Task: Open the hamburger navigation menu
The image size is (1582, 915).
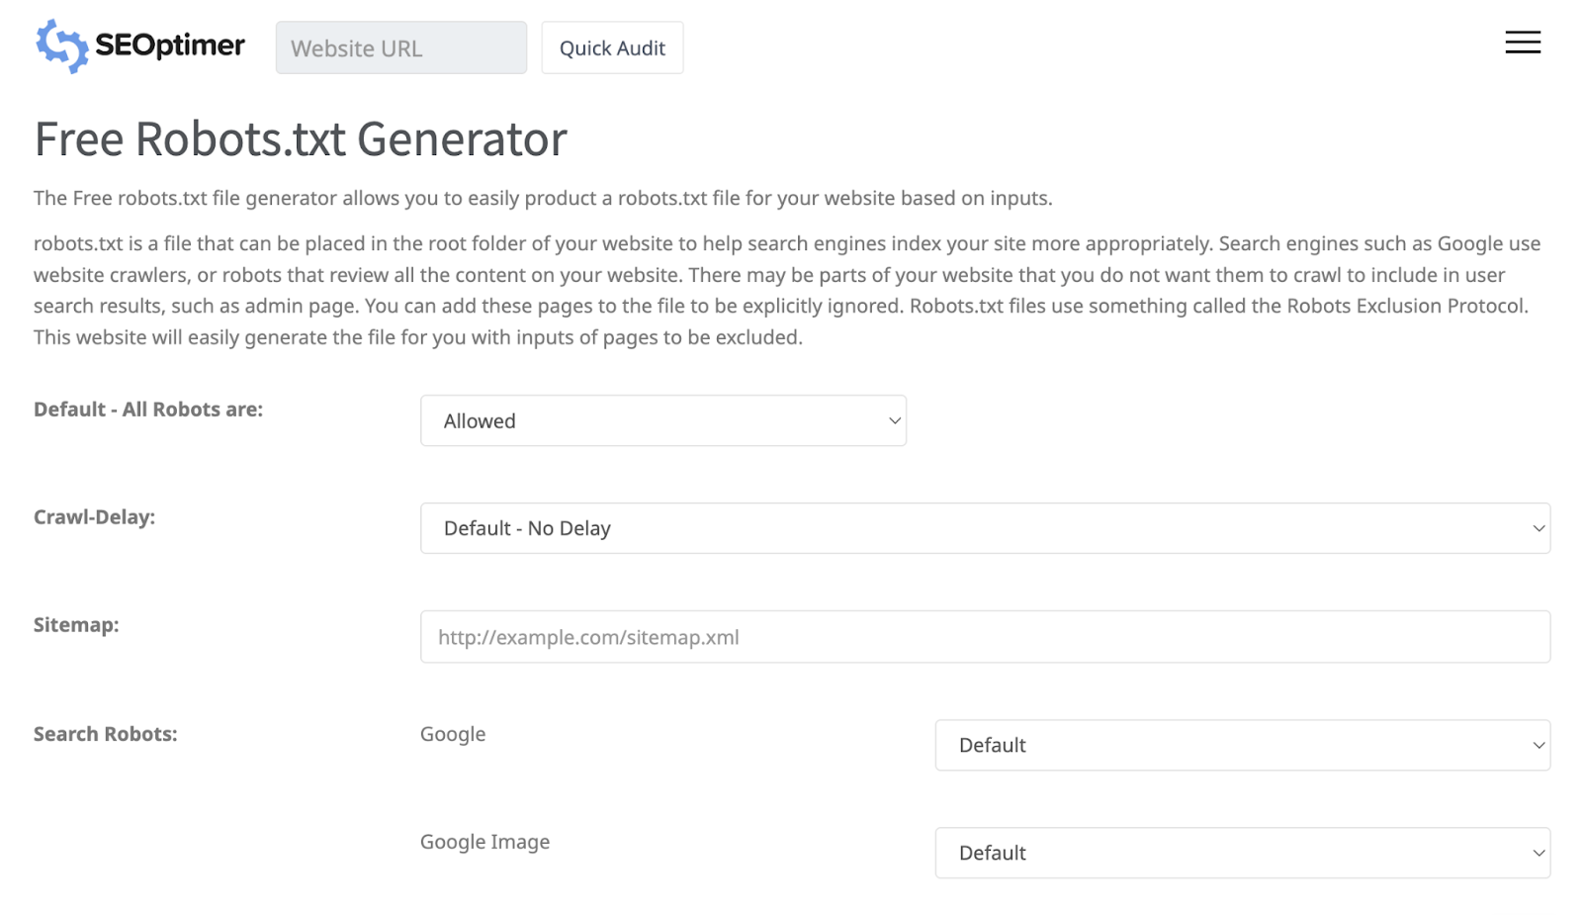Action: click(x=1522, y=43)
